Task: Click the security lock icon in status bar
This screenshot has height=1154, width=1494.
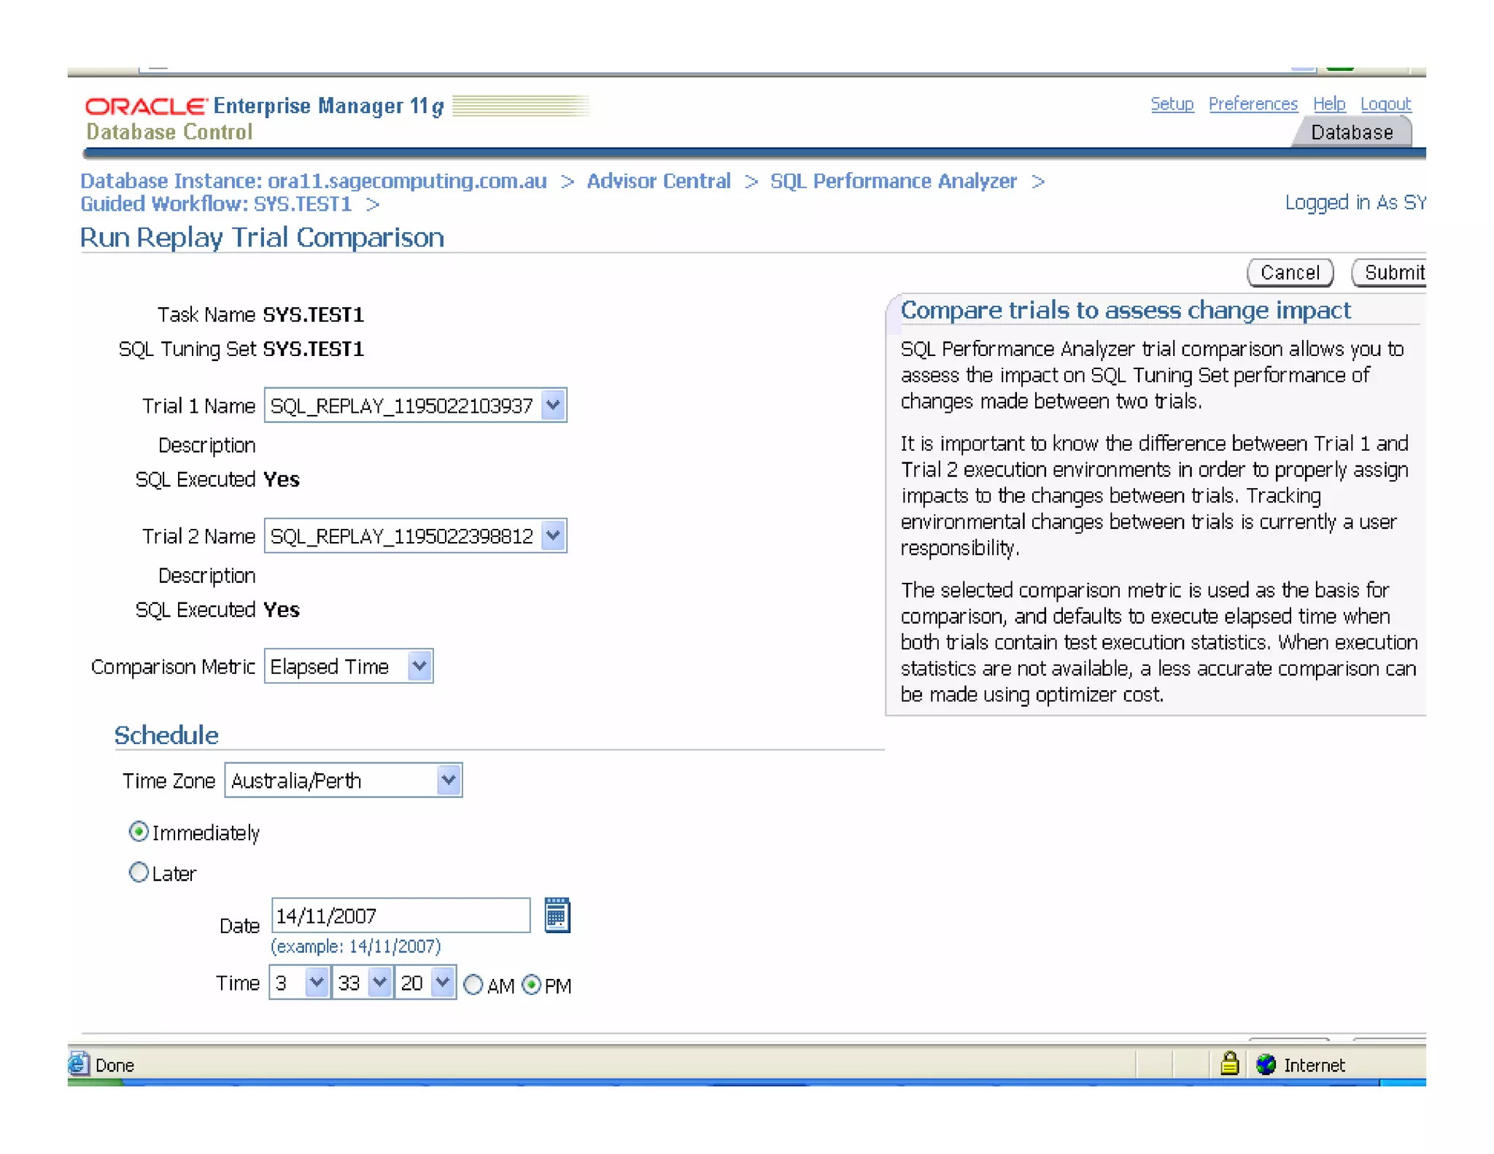Action: click(1229, 1064)
